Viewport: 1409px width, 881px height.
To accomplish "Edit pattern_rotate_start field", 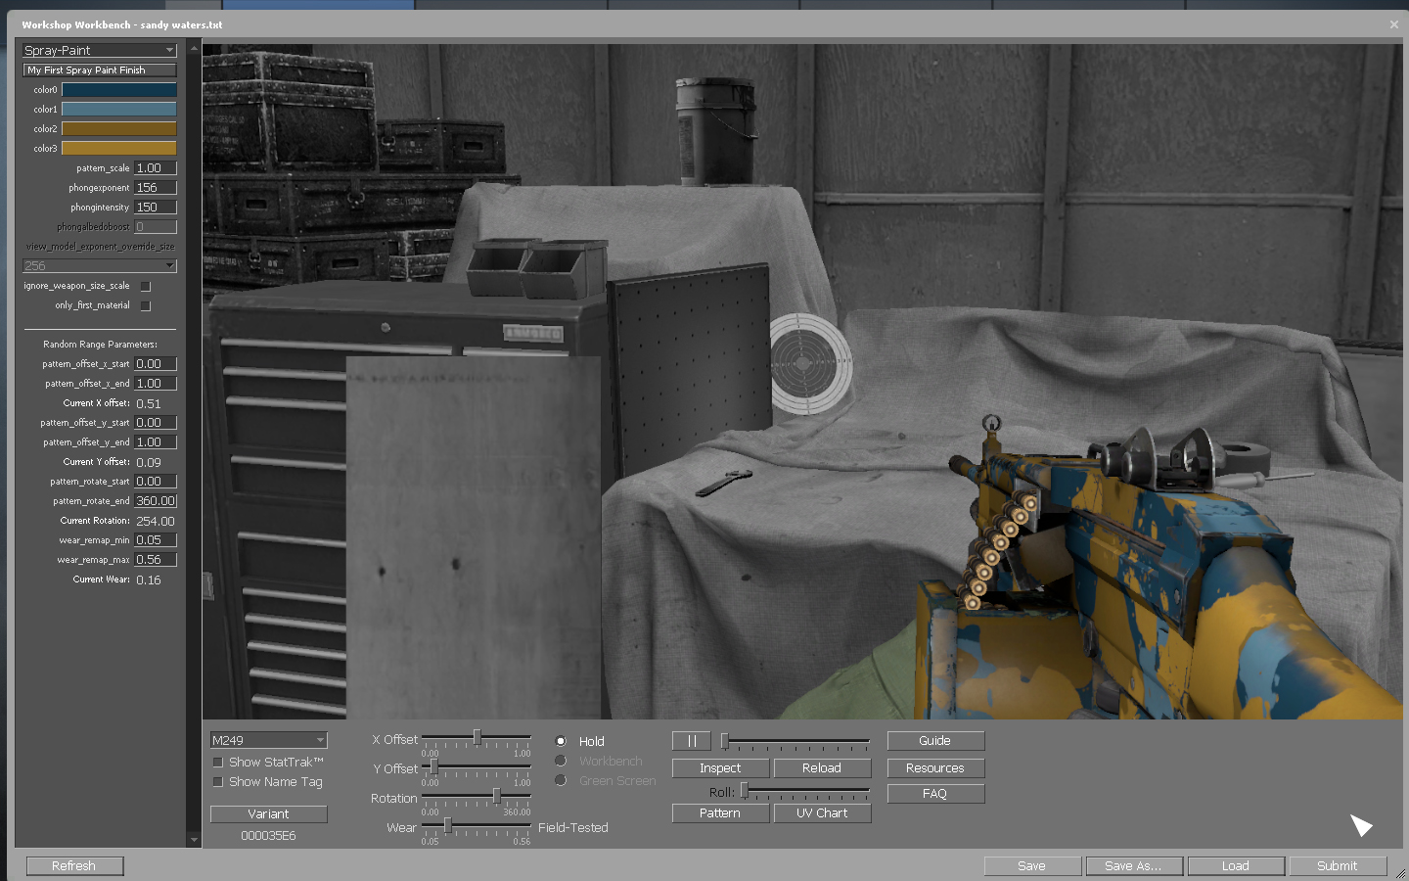I will pos(156,482).
